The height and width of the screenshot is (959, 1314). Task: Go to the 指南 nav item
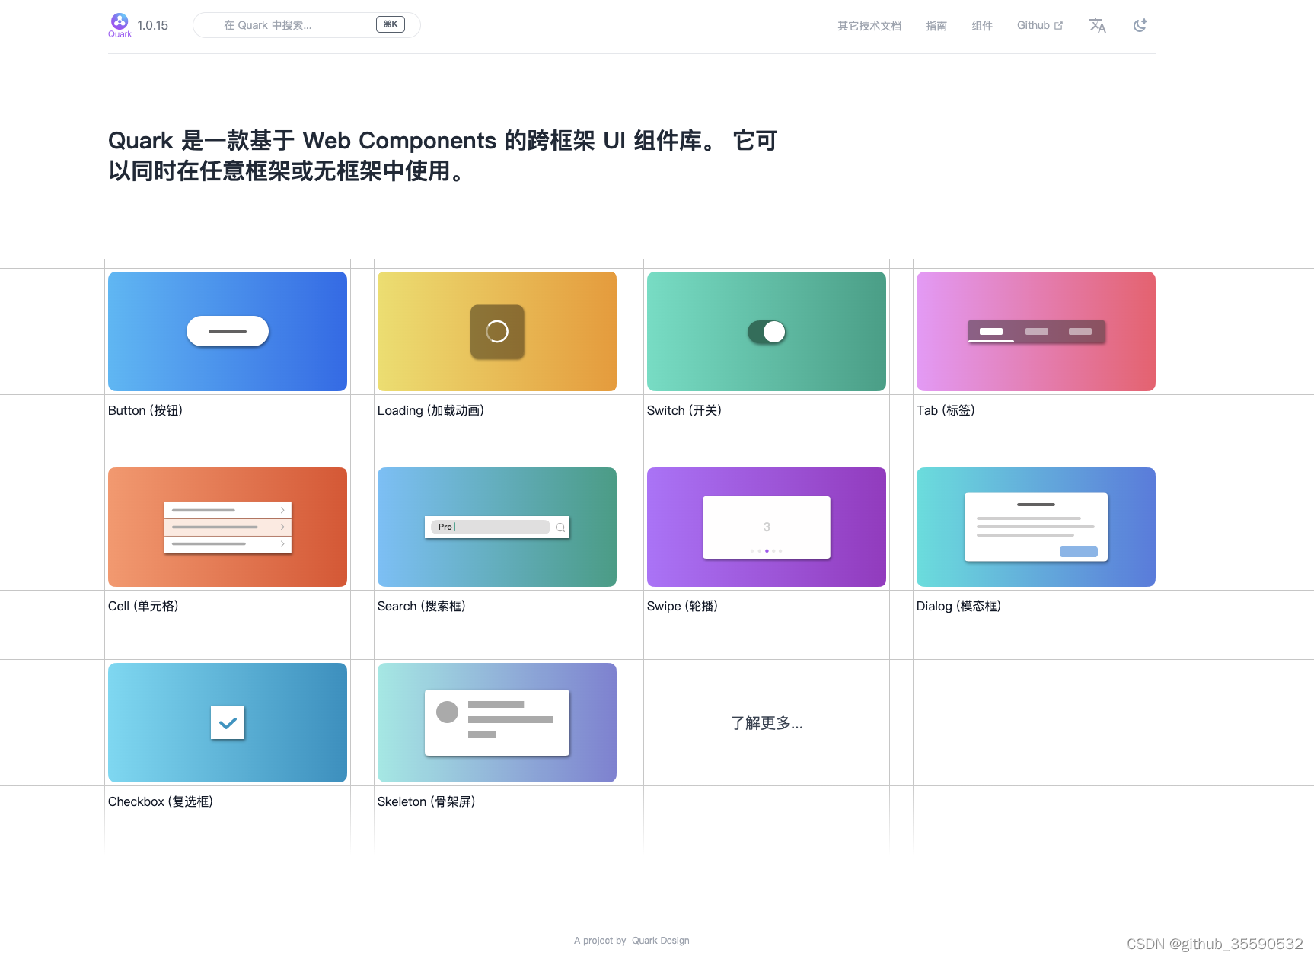pos(936,26)
